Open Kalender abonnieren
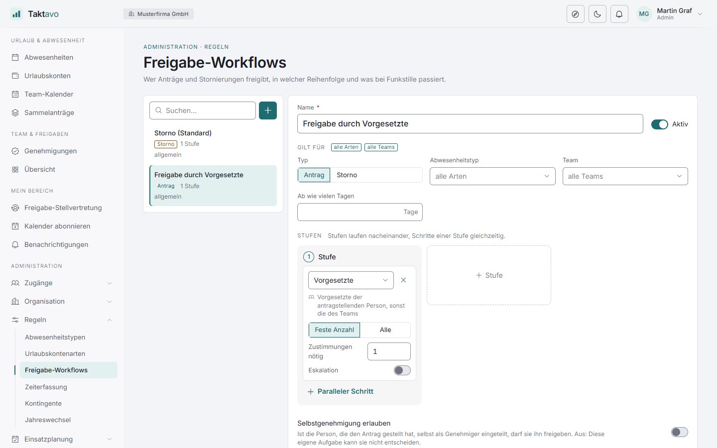 (x=62, y=226)
